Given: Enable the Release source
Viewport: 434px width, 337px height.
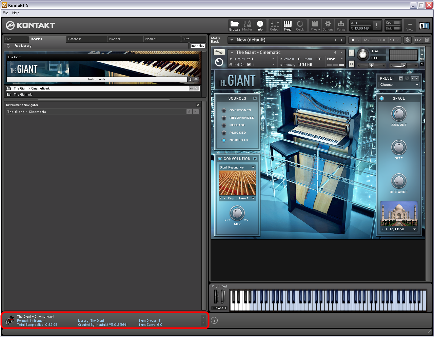Looking at the screenshot, I should click(x=224, y=125).
